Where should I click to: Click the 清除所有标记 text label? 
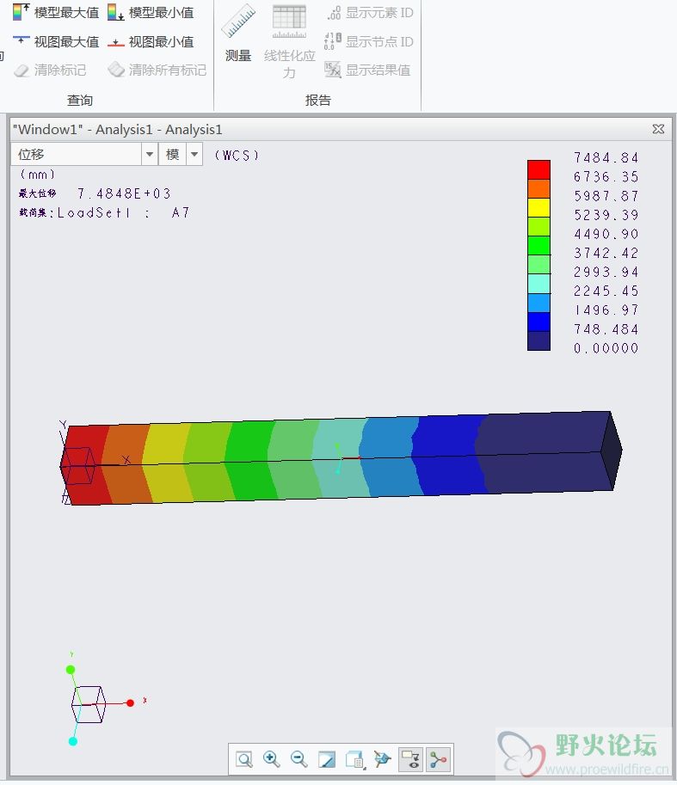[x=168, y=71]
